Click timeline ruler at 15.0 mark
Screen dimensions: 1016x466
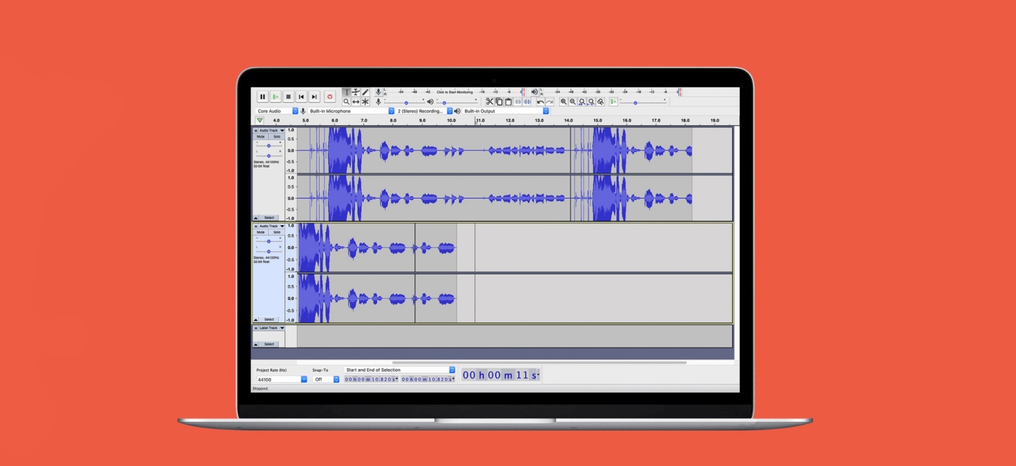tap(597, 121)
